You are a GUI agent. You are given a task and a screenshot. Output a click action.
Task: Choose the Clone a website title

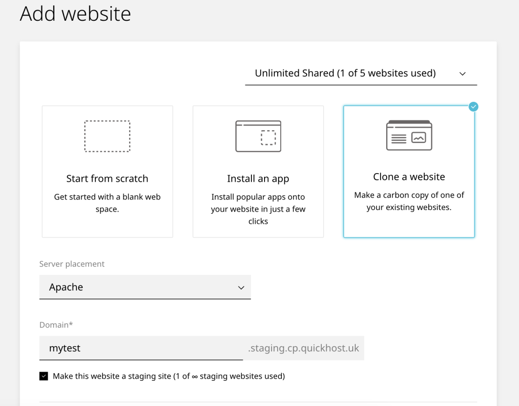[x=409, y=177]
